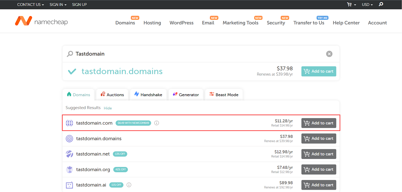Open SIGN IN dropdown

(x=58, y=5)
